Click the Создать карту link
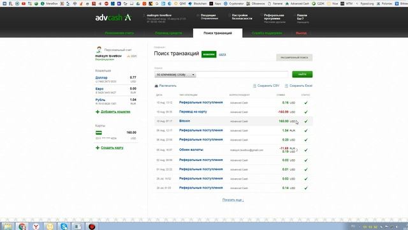The width and height of the screenshot is (408, 230). pyautogui.click(x=112, y=148)
